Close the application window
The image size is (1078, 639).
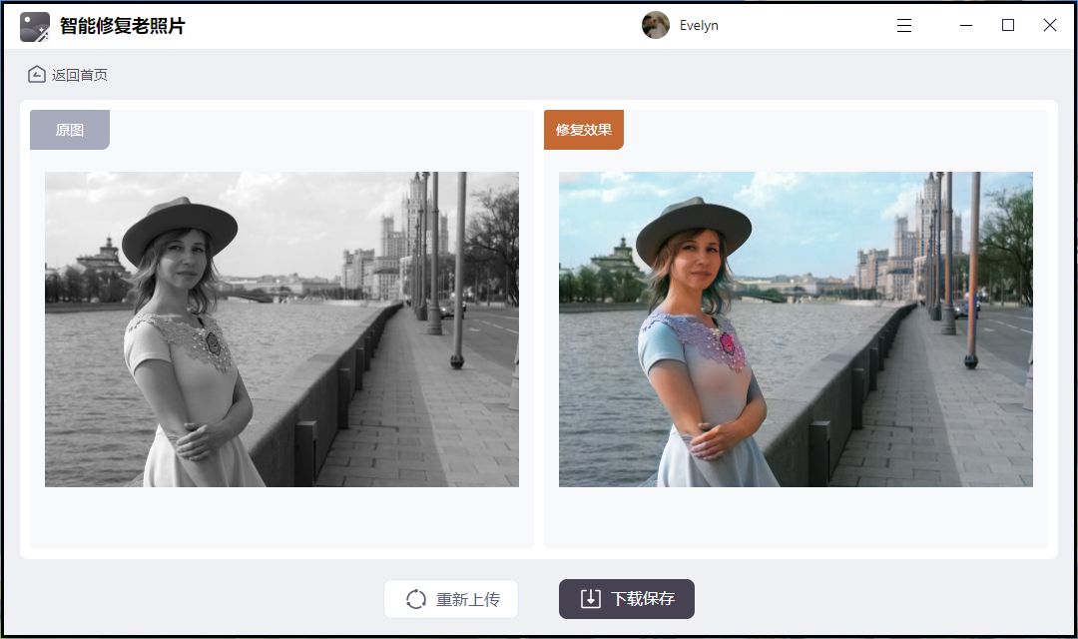pos(1050,25)
